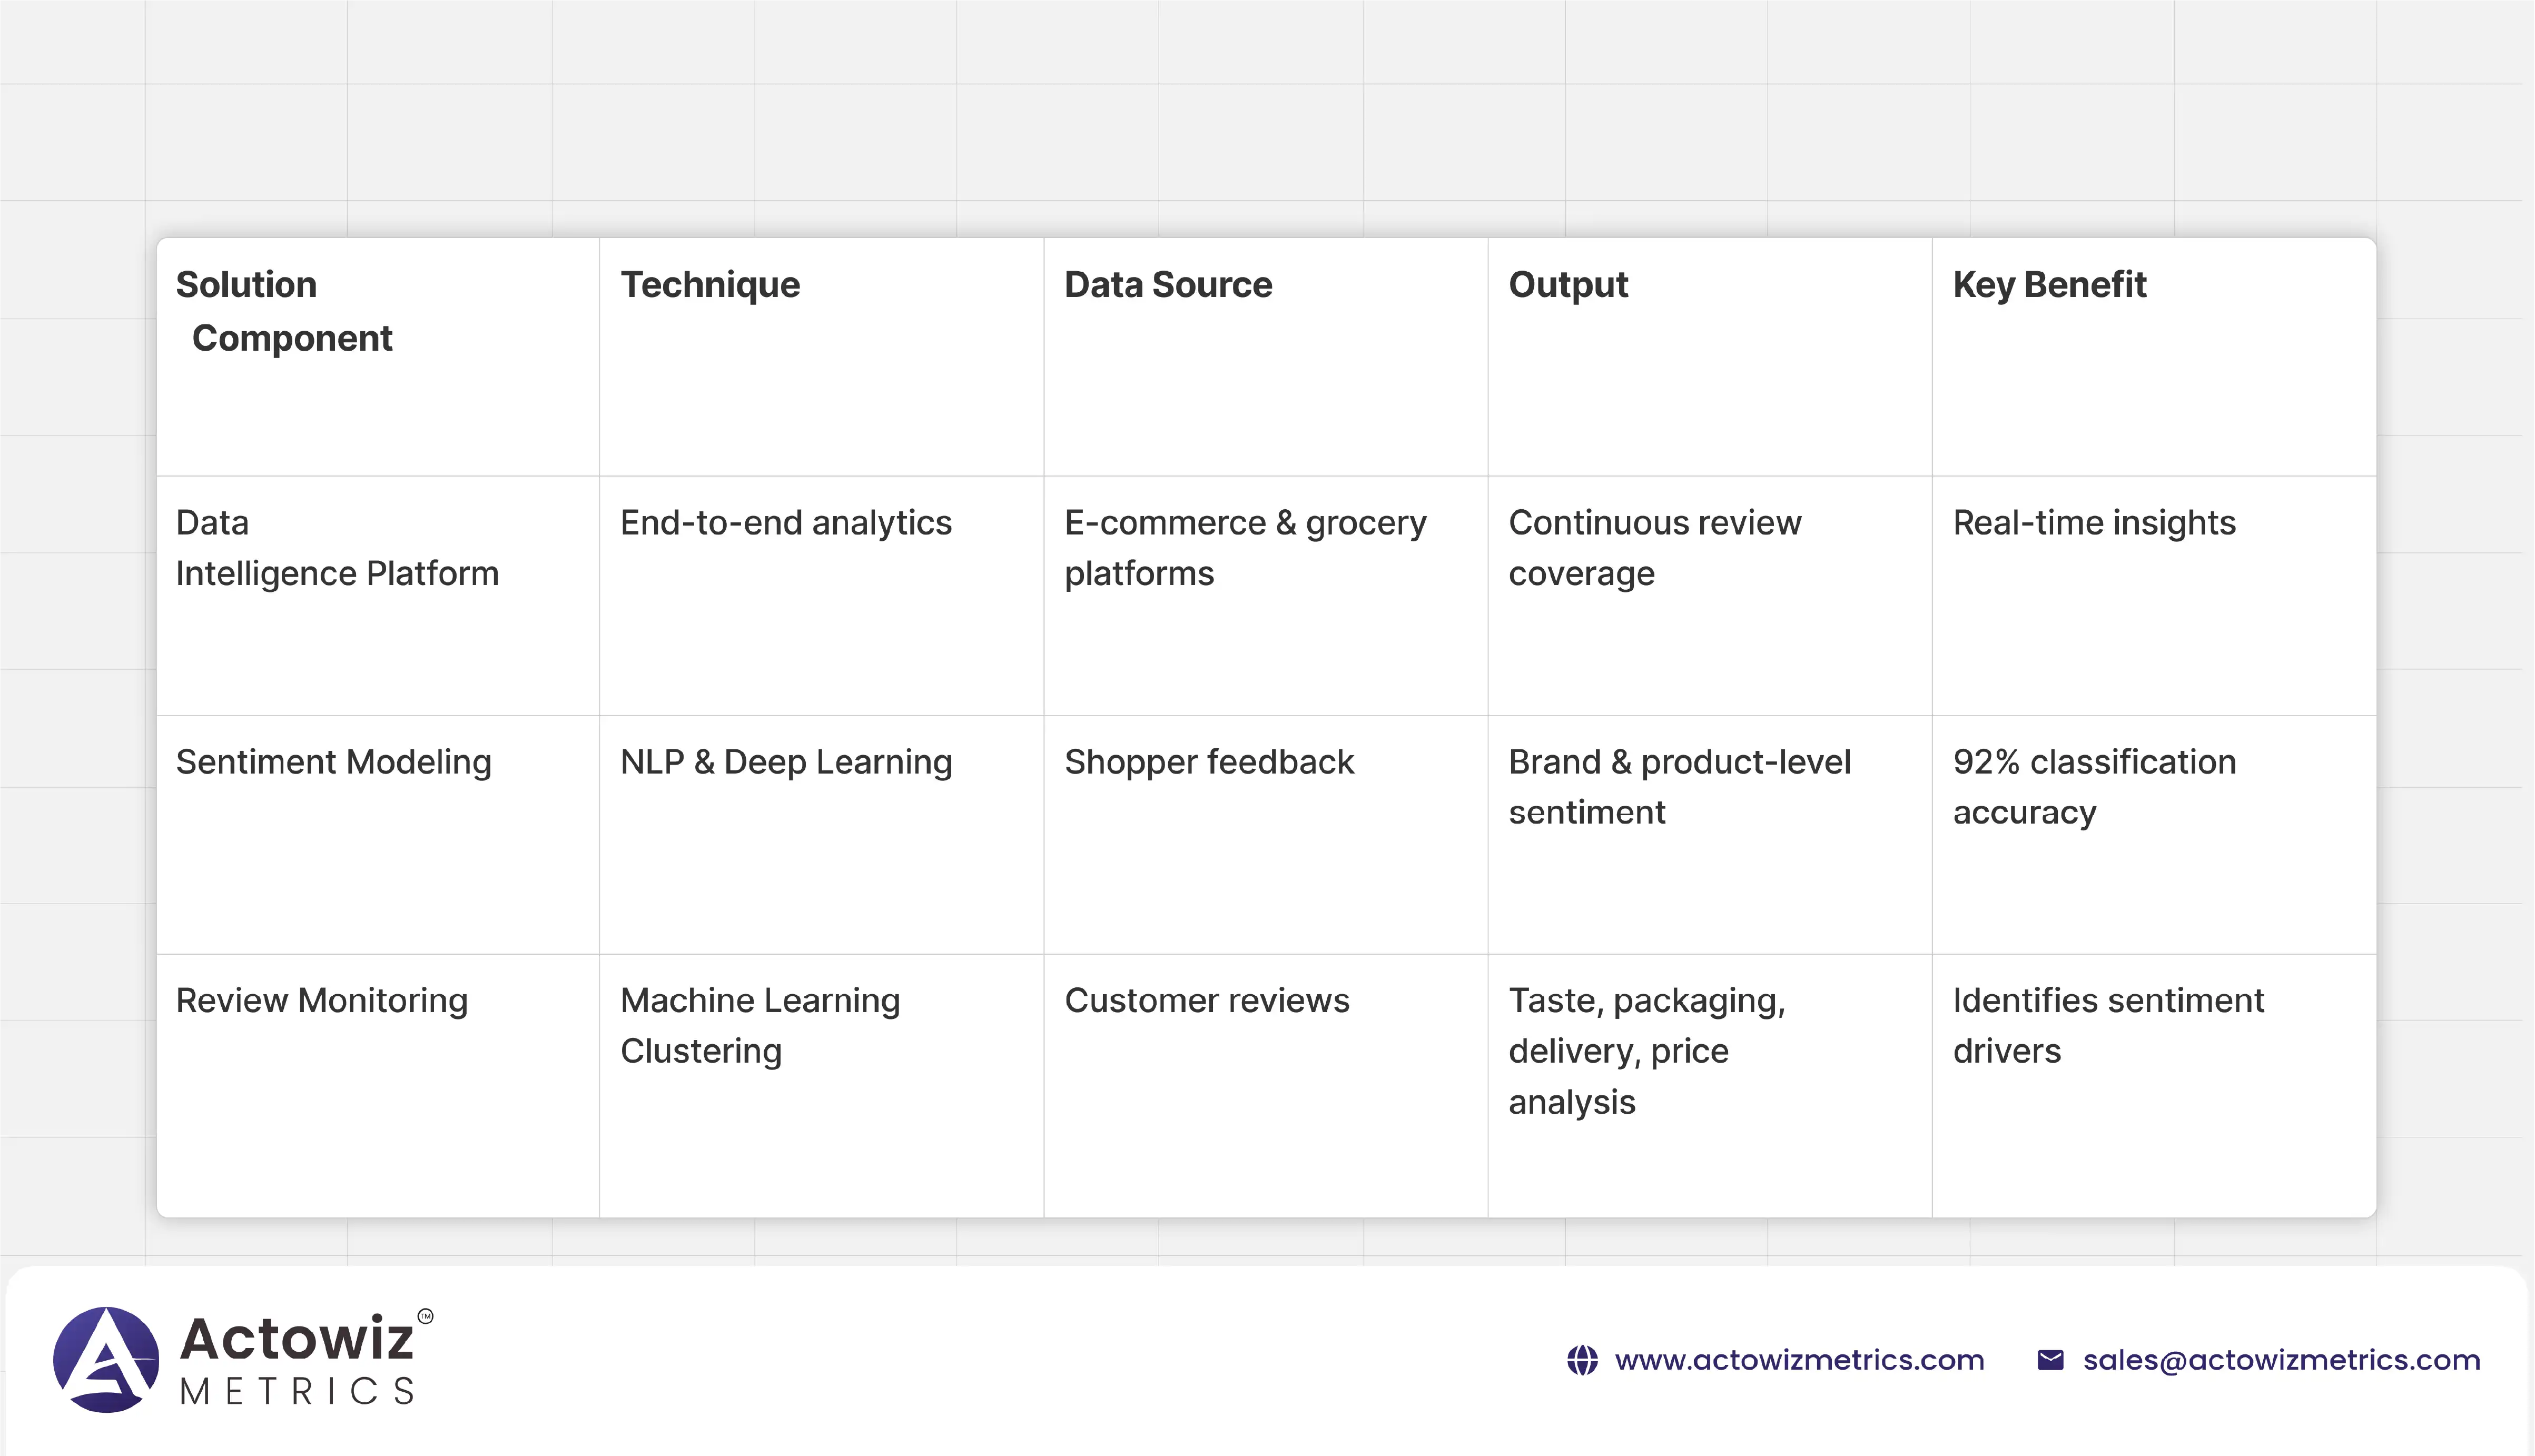Screen dimensions: 2535x1456
Task: Click the Sentiment Modeling cell
Action: click(334, 762)
